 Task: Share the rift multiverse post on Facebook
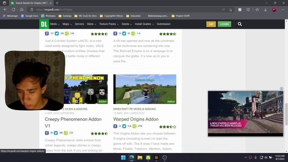point(115,33)
